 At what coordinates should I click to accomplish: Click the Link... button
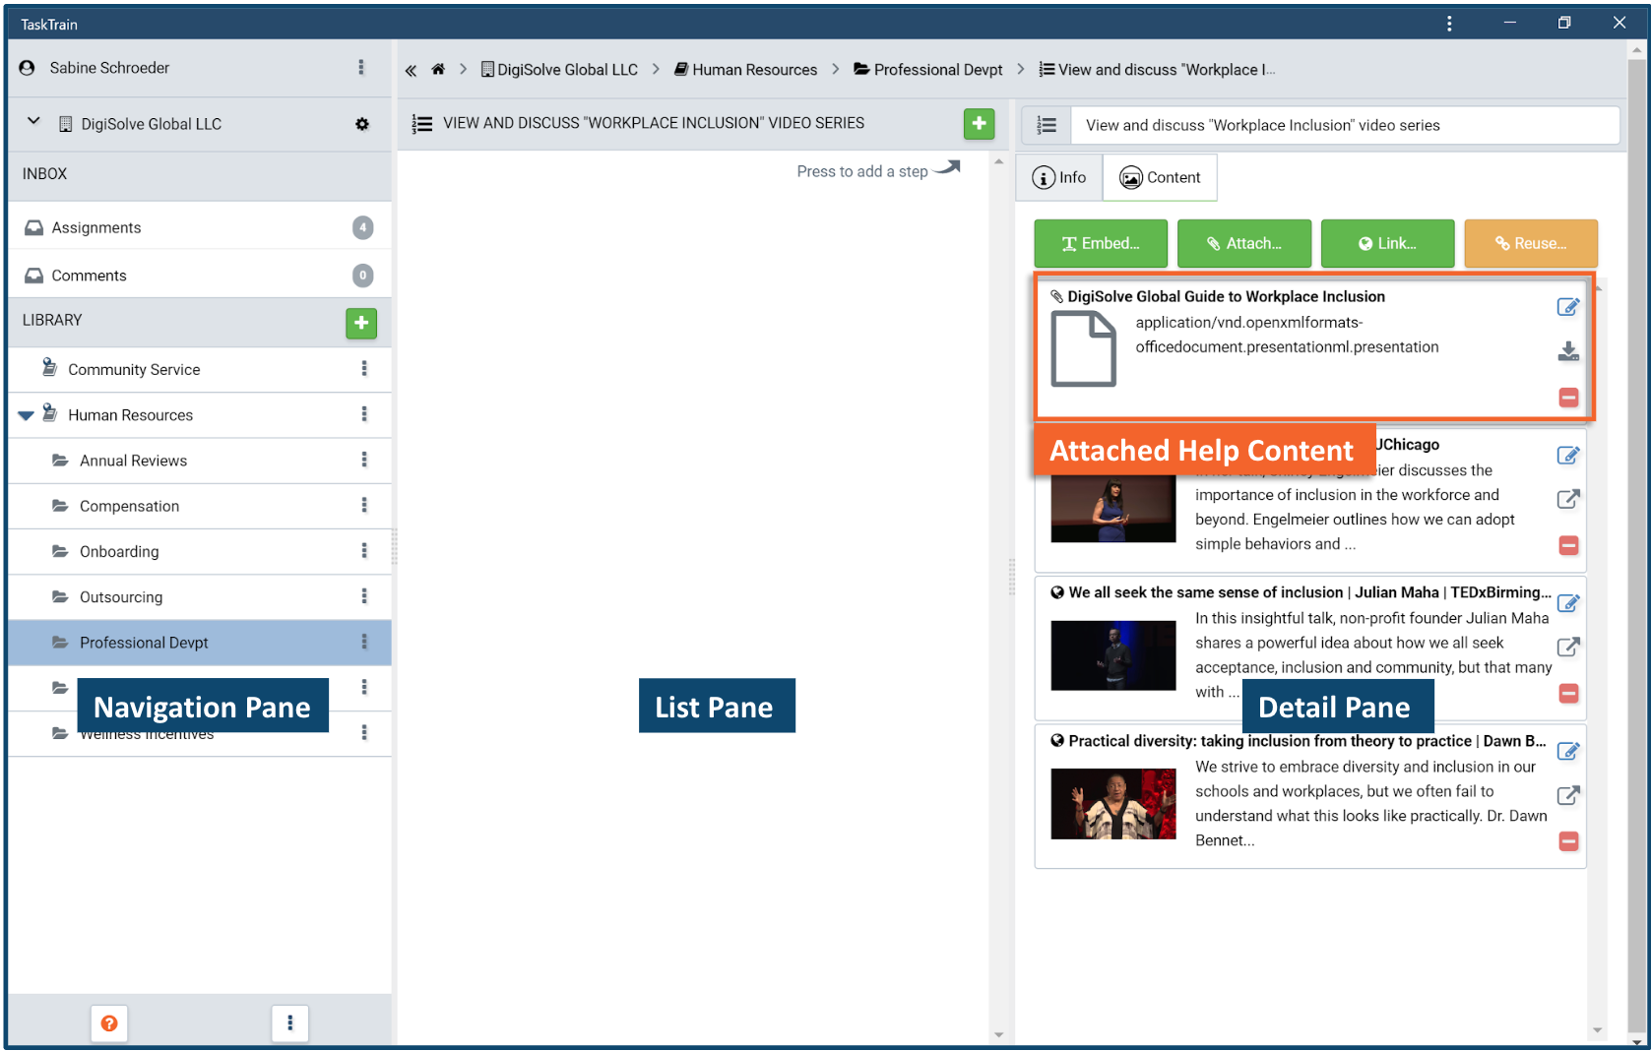coord(1387,243)
